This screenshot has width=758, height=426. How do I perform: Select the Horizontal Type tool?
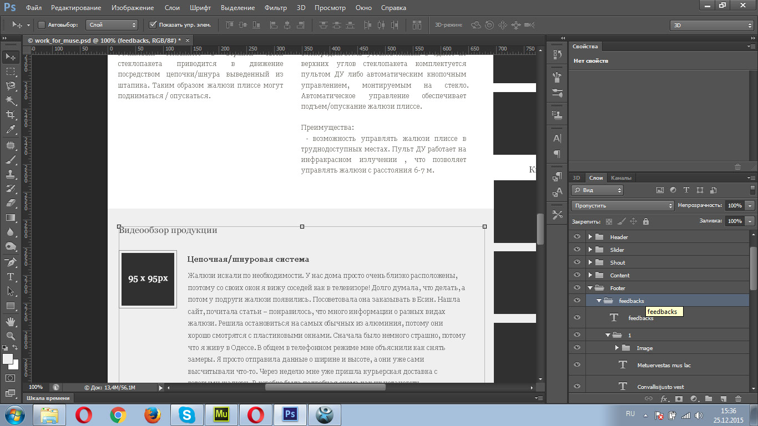point(11,277)
